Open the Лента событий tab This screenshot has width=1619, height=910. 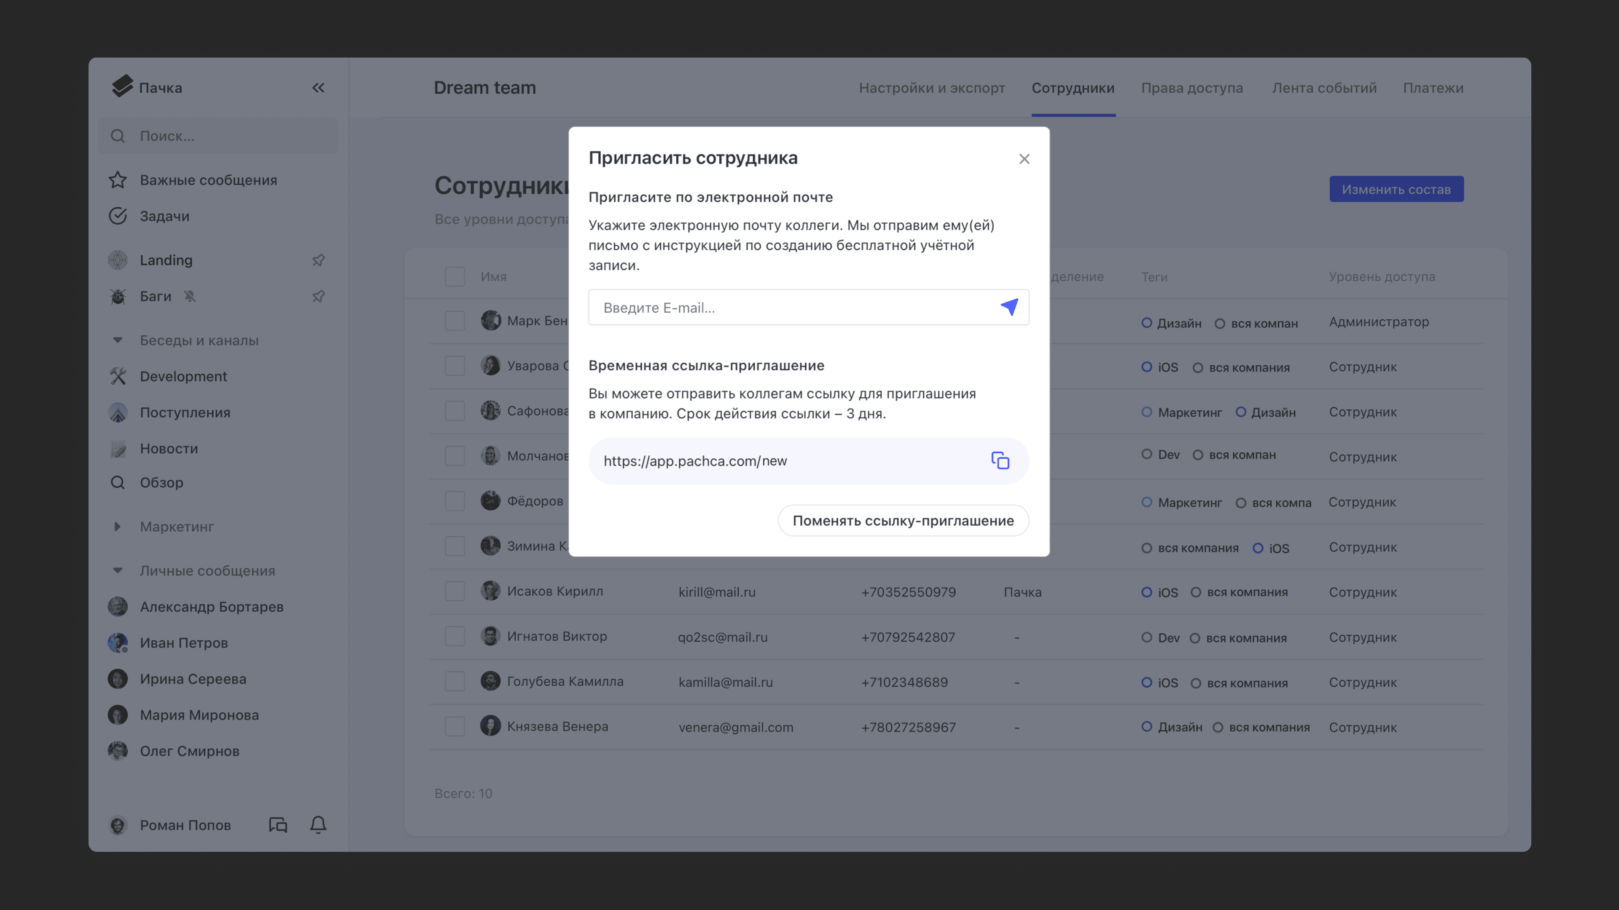[1324, 88]
